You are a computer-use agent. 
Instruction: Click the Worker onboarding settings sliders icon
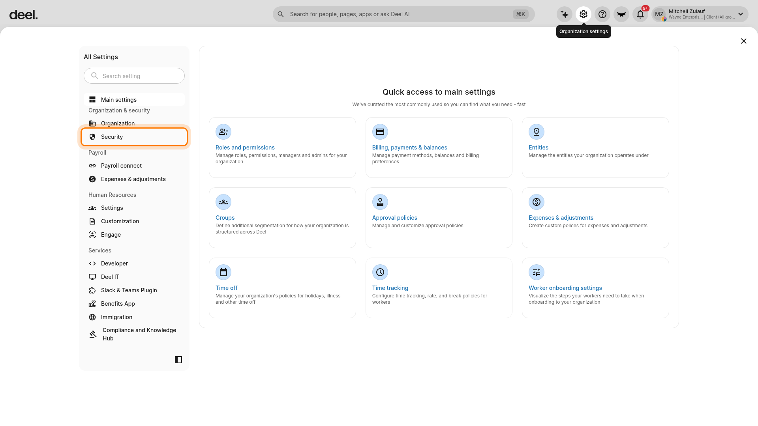click(537, 272)
